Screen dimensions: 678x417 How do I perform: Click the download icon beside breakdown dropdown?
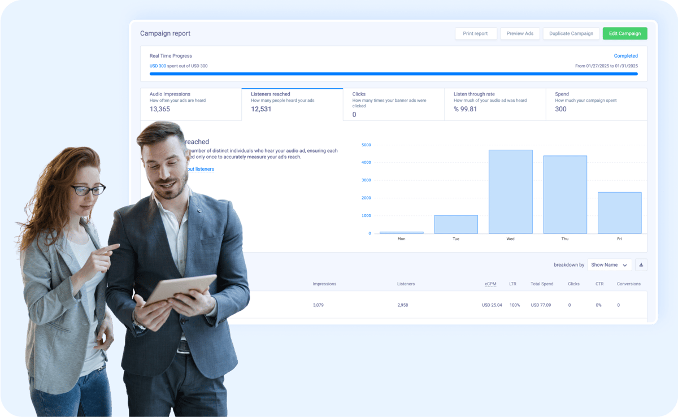pos(641,264)
